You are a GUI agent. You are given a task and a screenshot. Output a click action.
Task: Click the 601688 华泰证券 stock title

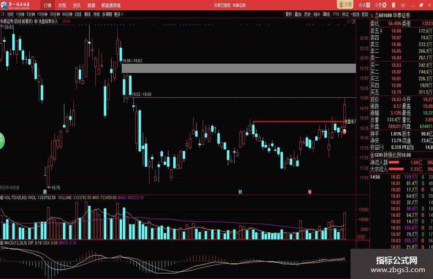click(395, 15)
